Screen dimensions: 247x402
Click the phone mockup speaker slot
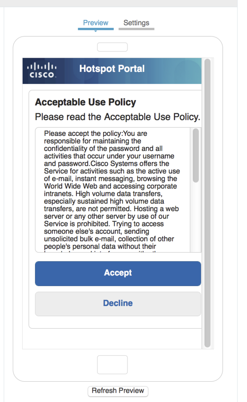point(112,47)
